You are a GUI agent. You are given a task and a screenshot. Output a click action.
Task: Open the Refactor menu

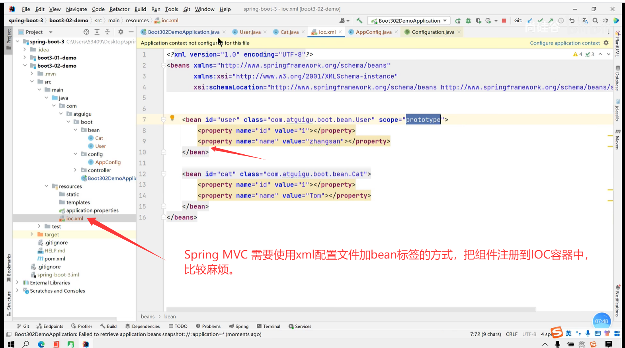coord(119,9)
